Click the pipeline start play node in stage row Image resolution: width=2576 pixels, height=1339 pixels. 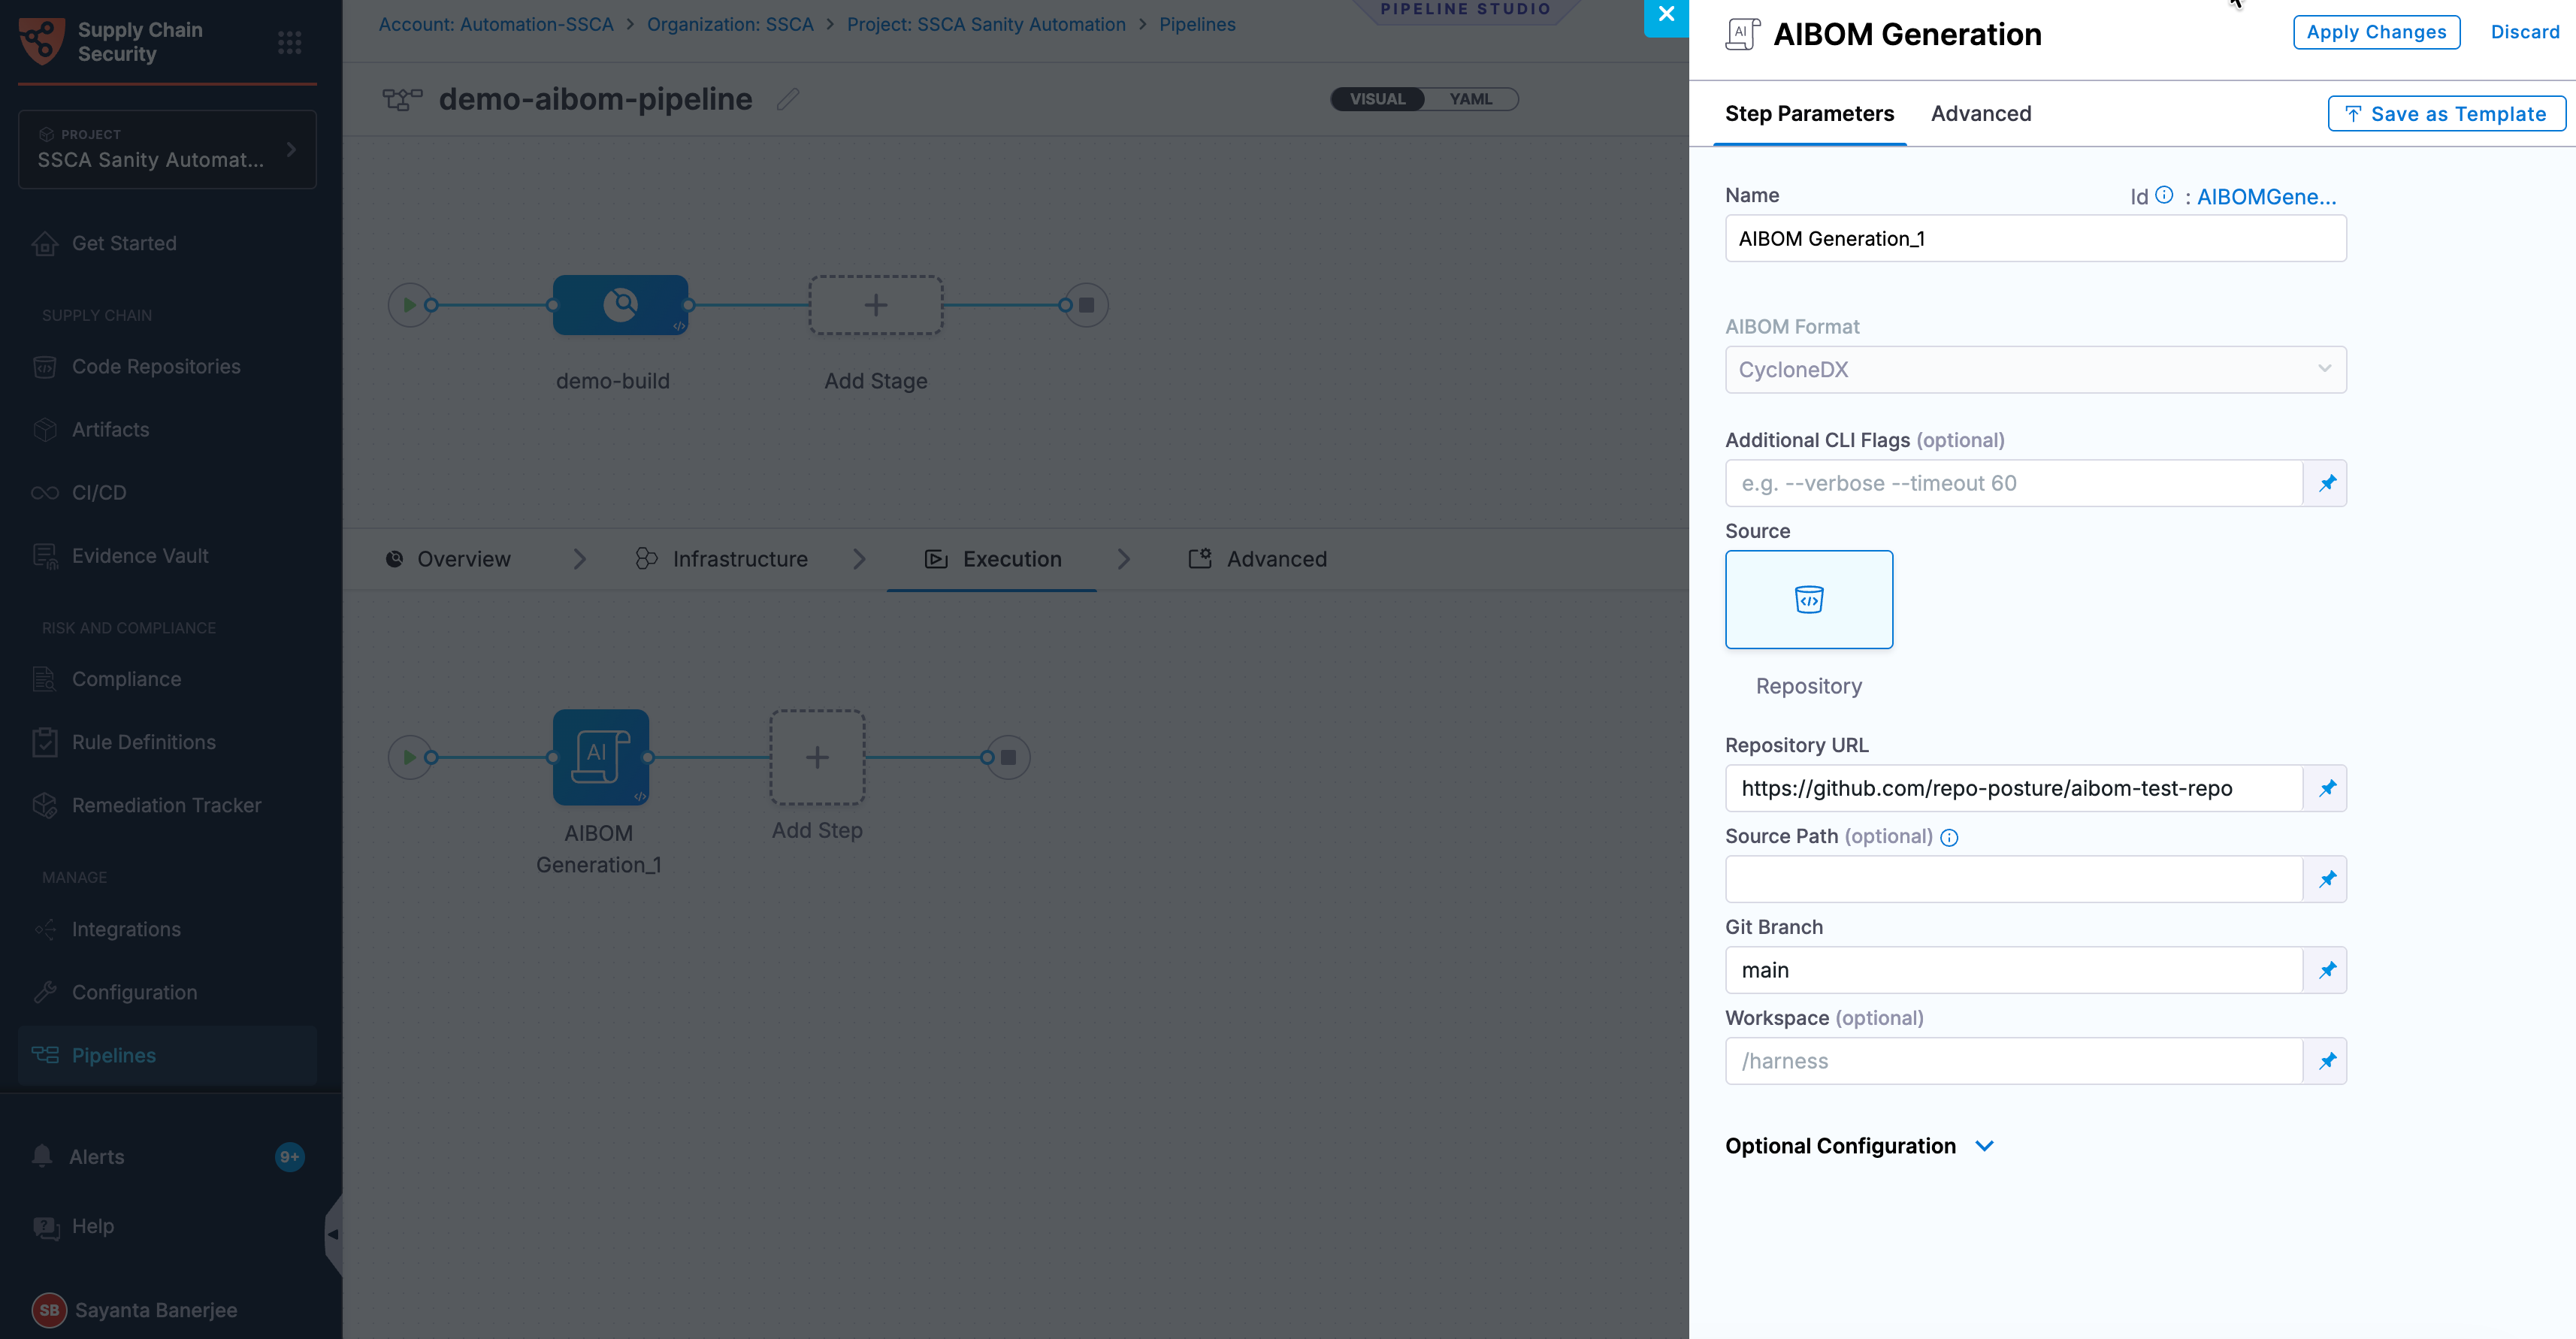tap(410, 305)
